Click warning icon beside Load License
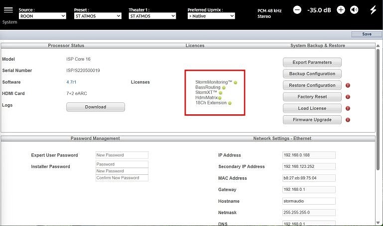Viewport: 383px width, 226px height. tap(348, 108)
